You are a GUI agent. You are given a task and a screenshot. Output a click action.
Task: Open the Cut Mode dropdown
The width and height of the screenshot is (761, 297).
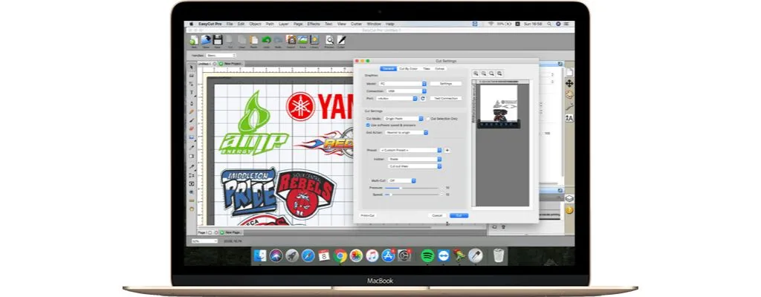tap(404, 118)
